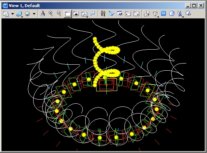Open the Rotate View tool options
This screenshot has width=207, height=153.
(x=84, y=14)
